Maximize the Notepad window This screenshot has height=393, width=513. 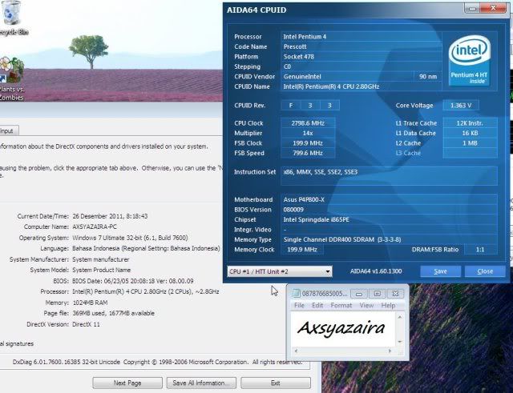point(377,294)
